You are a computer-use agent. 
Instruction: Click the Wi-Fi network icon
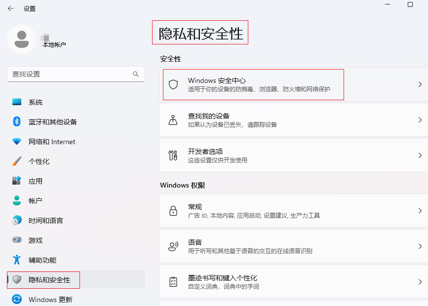(x=17, y=141)
